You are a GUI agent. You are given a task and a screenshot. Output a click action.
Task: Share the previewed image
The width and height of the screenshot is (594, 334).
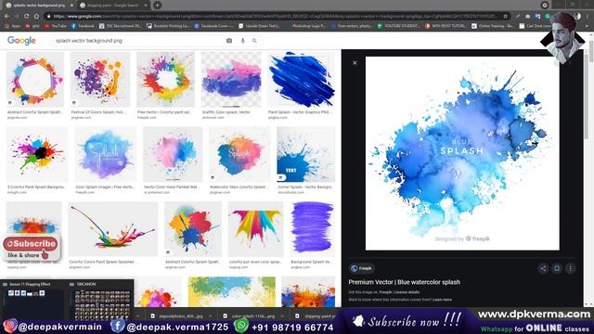click(x=543, y=268)
